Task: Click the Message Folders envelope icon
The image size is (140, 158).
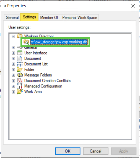Action: coord(20,75)
